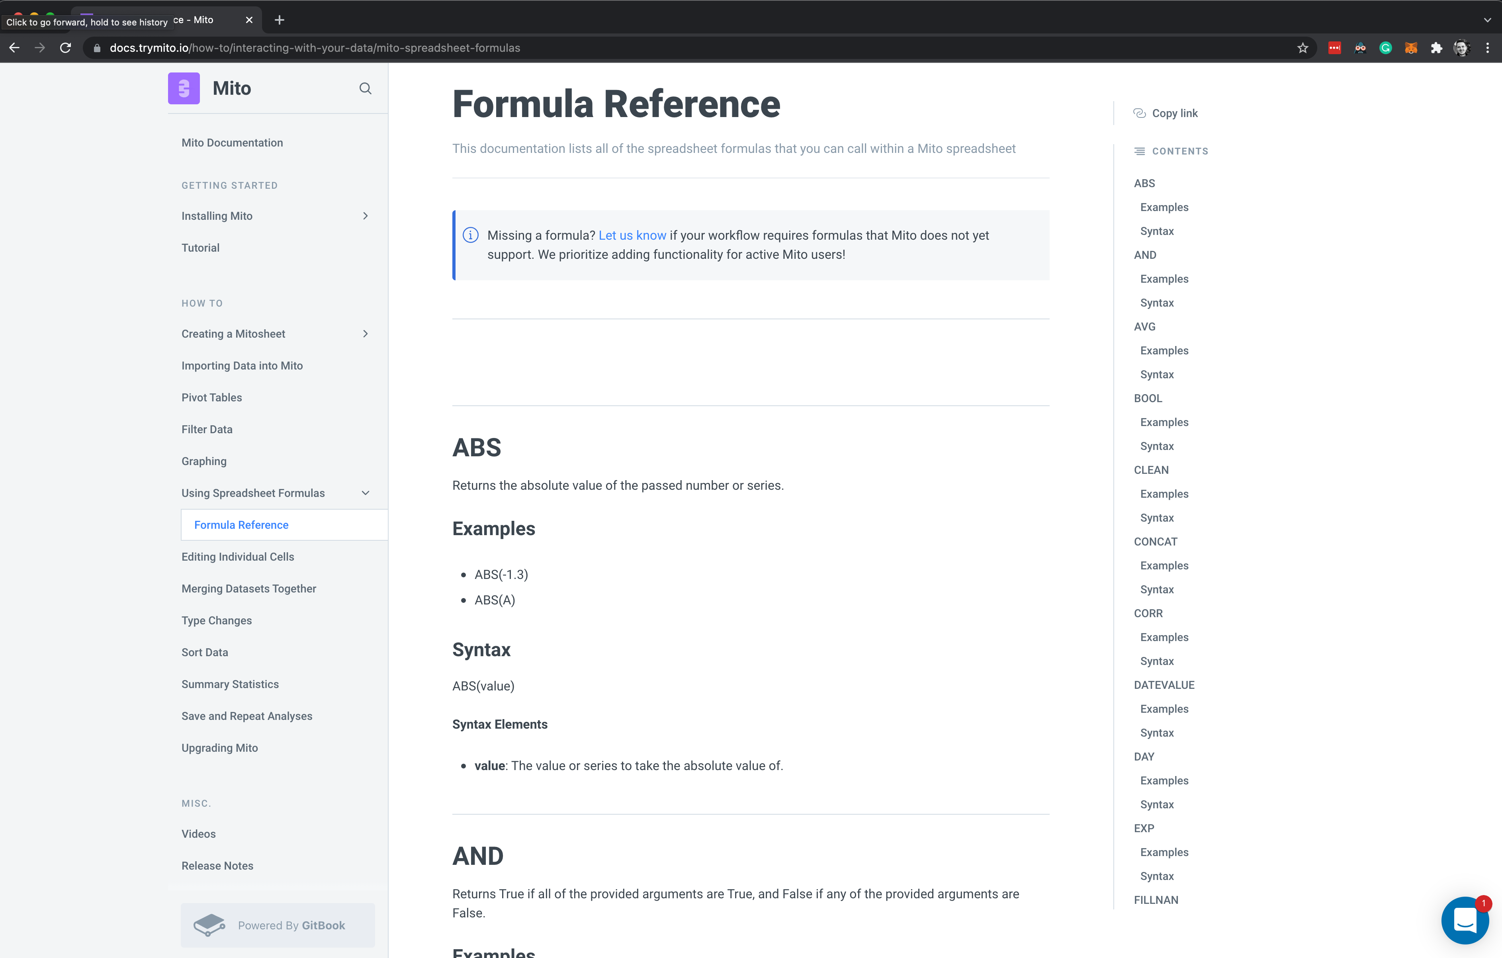The height and width of the screenshot is (958, 1502).
Task: Collapse Using Spreadsheet Formulas section
Action: (x=366, y=493)
